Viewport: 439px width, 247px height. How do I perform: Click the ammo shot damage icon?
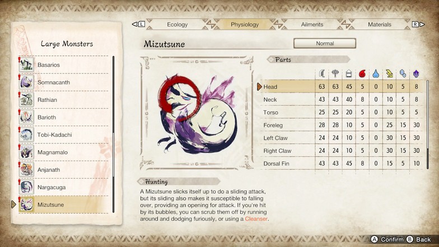[348, 74]
